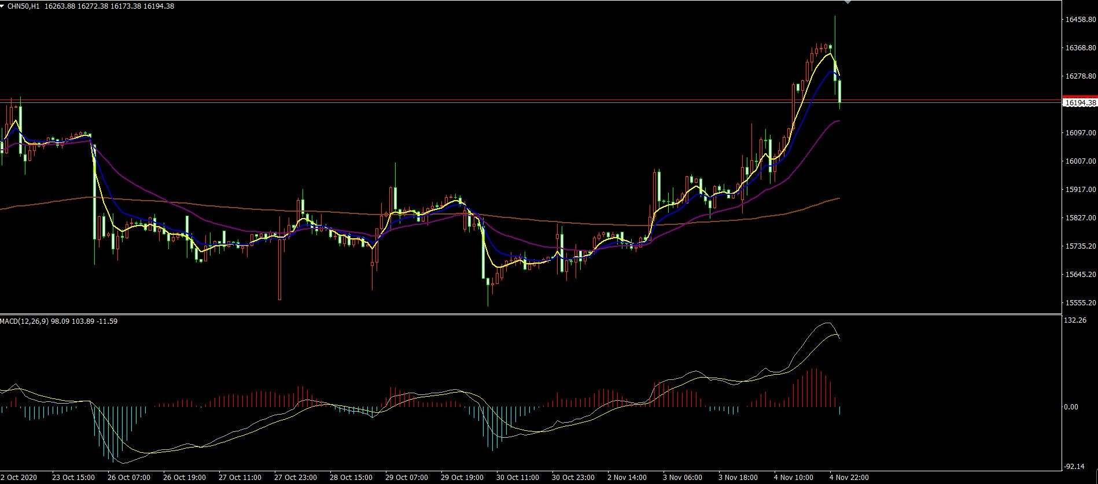The image size is (1098, 484).
Task: Click the gray chart shift triangle marker
Action: (848, 2)
